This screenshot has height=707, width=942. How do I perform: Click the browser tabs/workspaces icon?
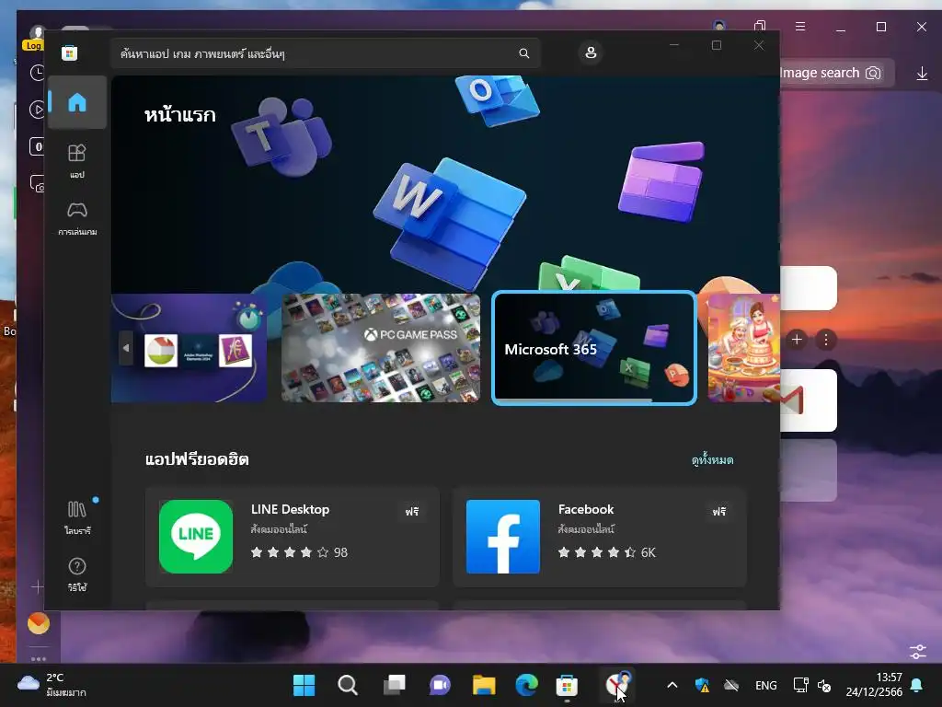tap(759, 26)
